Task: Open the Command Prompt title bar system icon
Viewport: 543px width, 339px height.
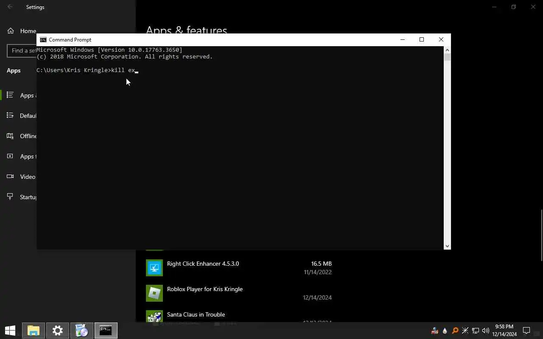Action: tap(43, 40)
